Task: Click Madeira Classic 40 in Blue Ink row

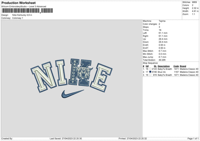Action: [189, 72]
